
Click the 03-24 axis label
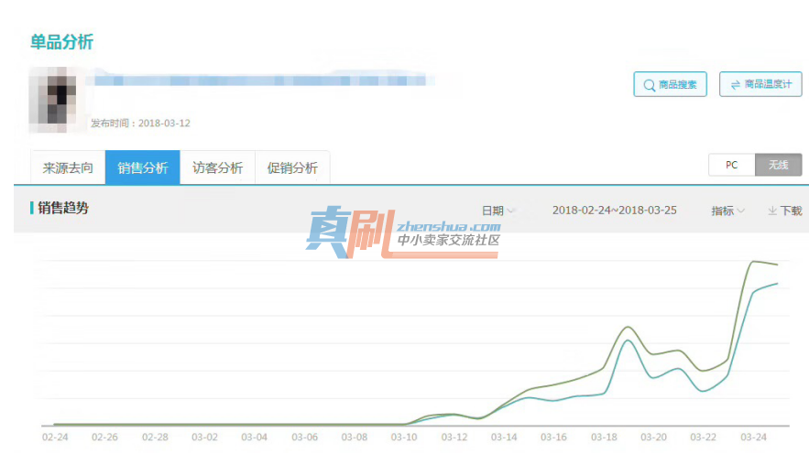coord(753,438)
